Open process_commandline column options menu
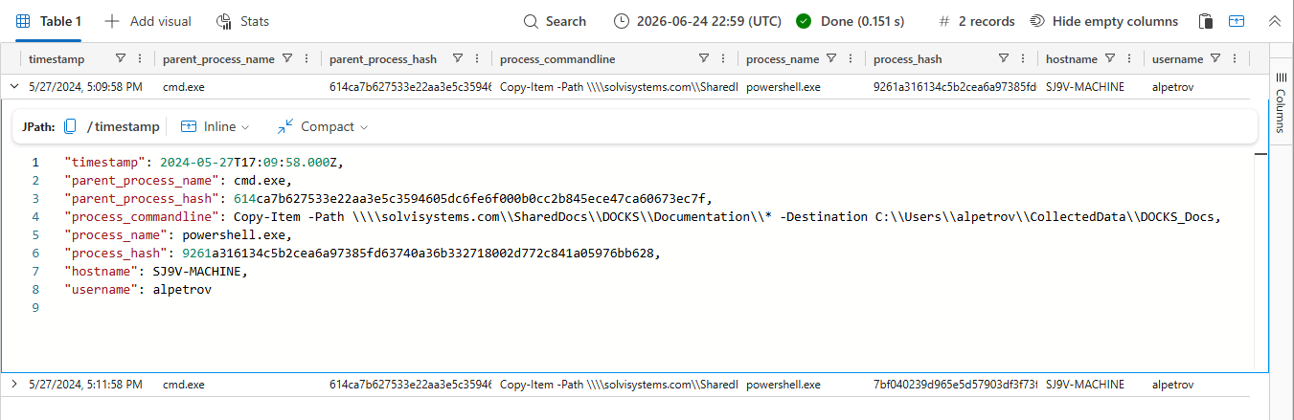 723,58
